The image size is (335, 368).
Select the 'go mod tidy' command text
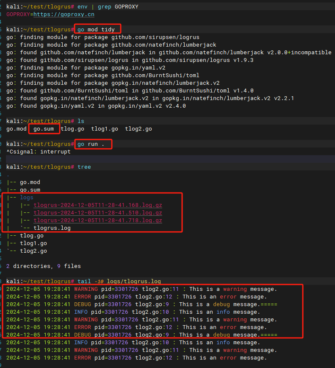[96, 30]
